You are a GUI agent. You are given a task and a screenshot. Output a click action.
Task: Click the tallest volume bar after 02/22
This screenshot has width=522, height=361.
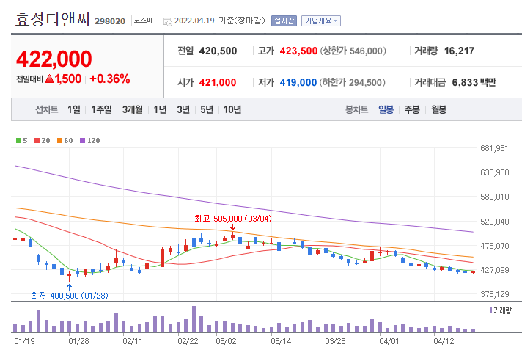pyautogui.click(x=194, y=319)
